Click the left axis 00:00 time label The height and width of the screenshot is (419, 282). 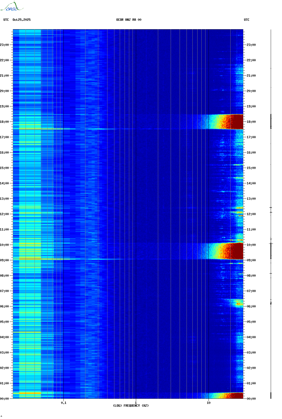point(4,399)
